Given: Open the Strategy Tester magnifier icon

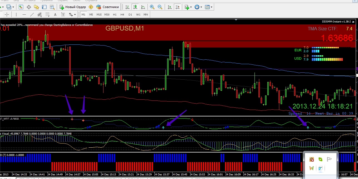Looking at the screenshot, I should pos(52,7).
